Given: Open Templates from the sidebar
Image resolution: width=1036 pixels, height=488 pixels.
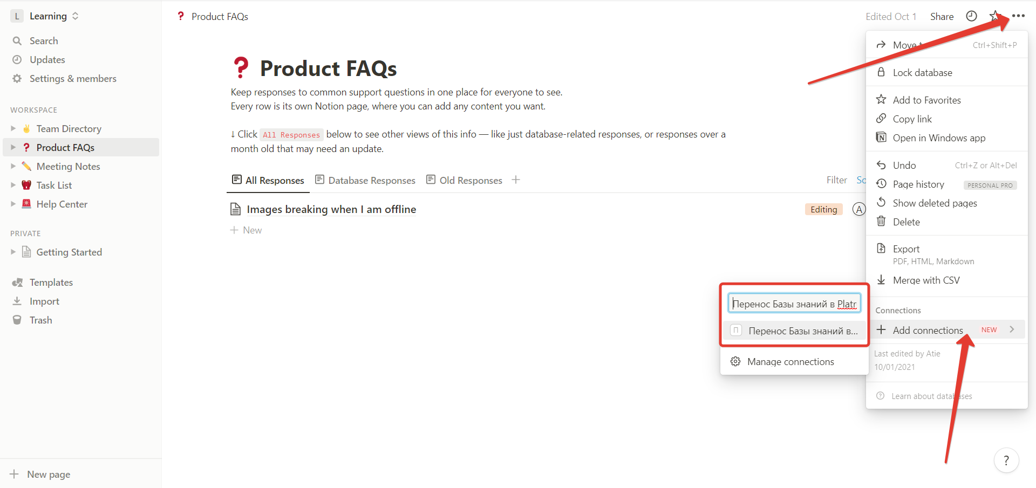Looking at the screenshot, I should [51, 283].
